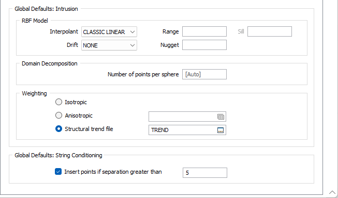Open the Anisotropic form set picker icon
338x198 pixels.
(x=221, y=117)
